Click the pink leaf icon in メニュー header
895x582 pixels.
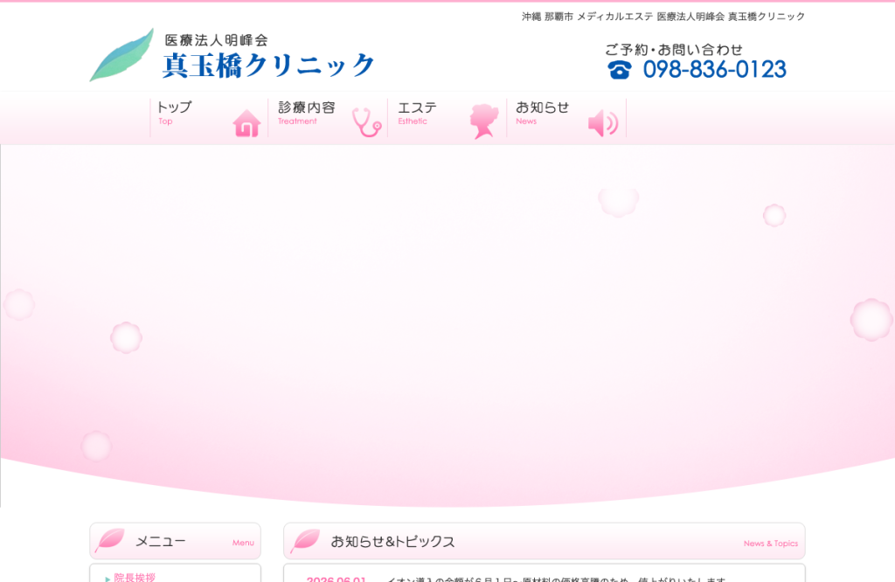click(110, 540)
